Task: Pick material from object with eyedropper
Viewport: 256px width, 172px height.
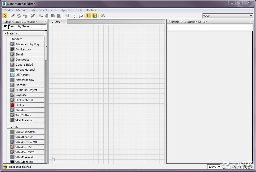Action: pos(13,16)
